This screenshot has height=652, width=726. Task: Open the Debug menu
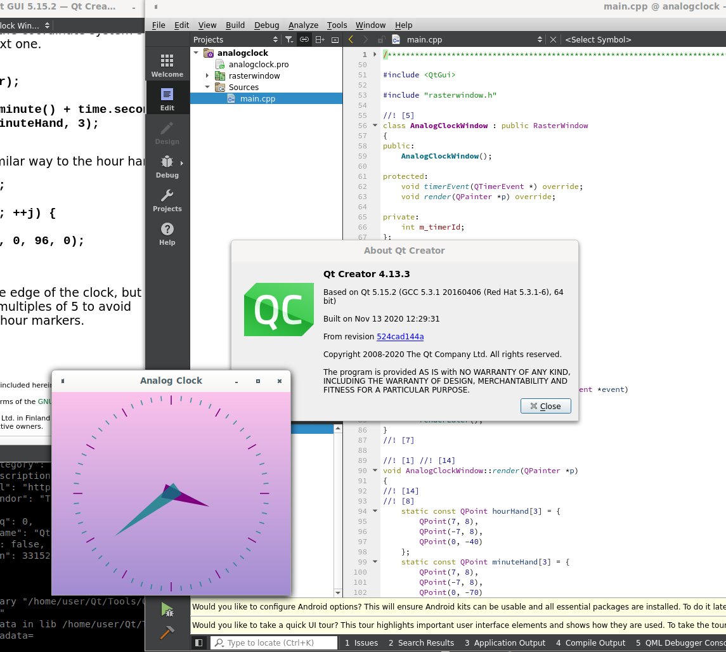pos(267,25)
